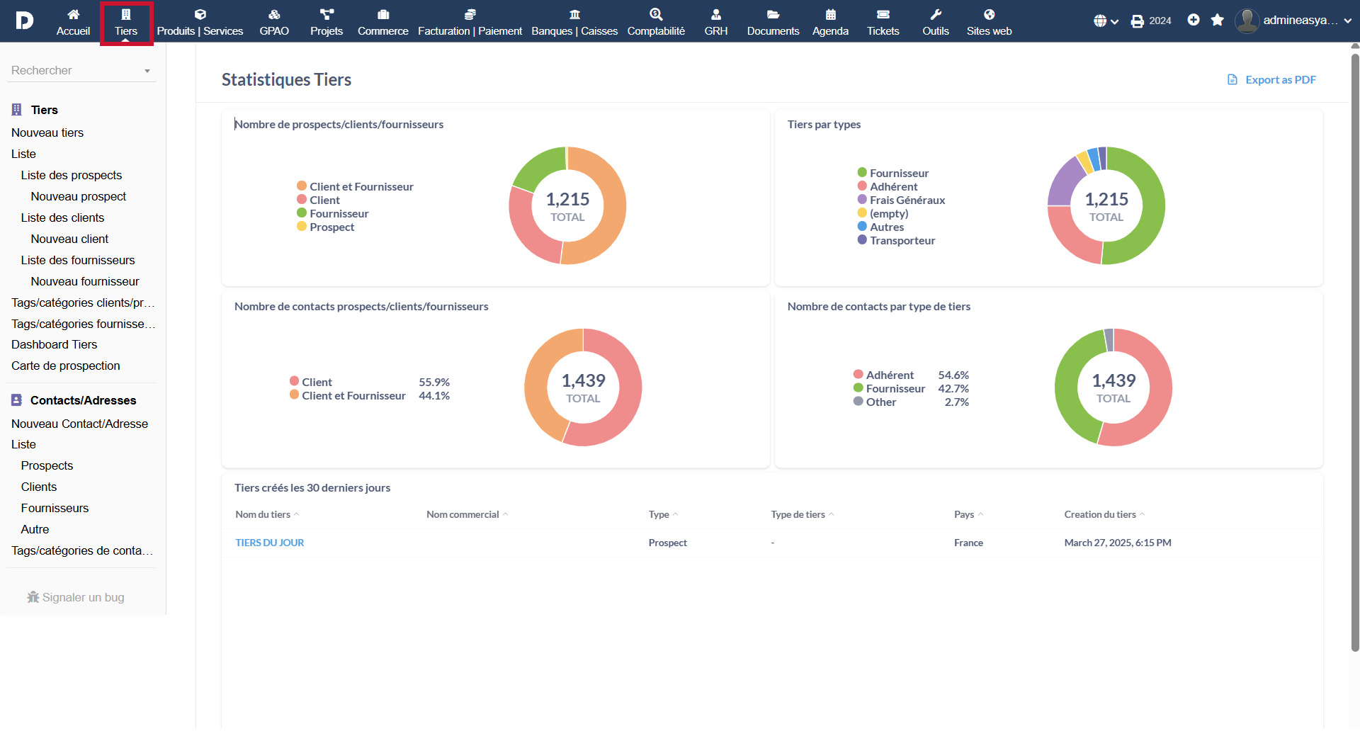
Task: Click the Dolibarr logo icon
Action: (24, 21)
